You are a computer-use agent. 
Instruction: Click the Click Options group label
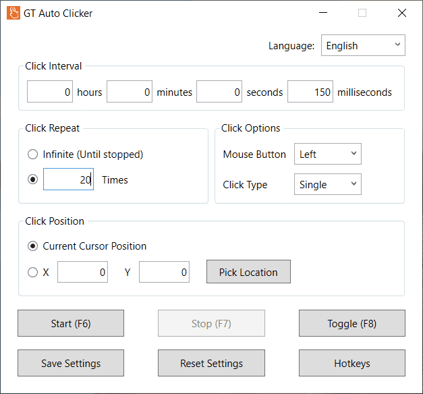pyautogui.click(x=250, y=128)
